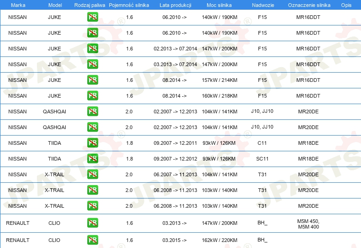Click the fuel icon in the CLIO 03.2015 row

pyautogui.click(x=92, y=240)
